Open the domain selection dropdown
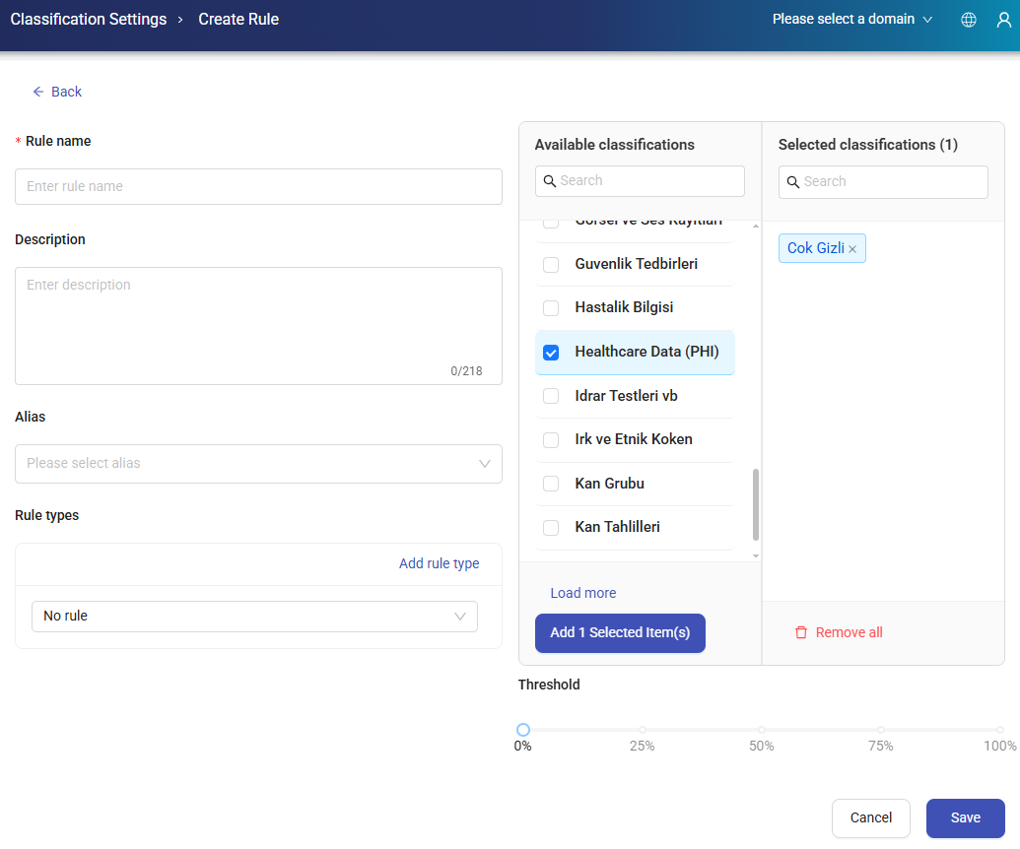 [851, 19]
